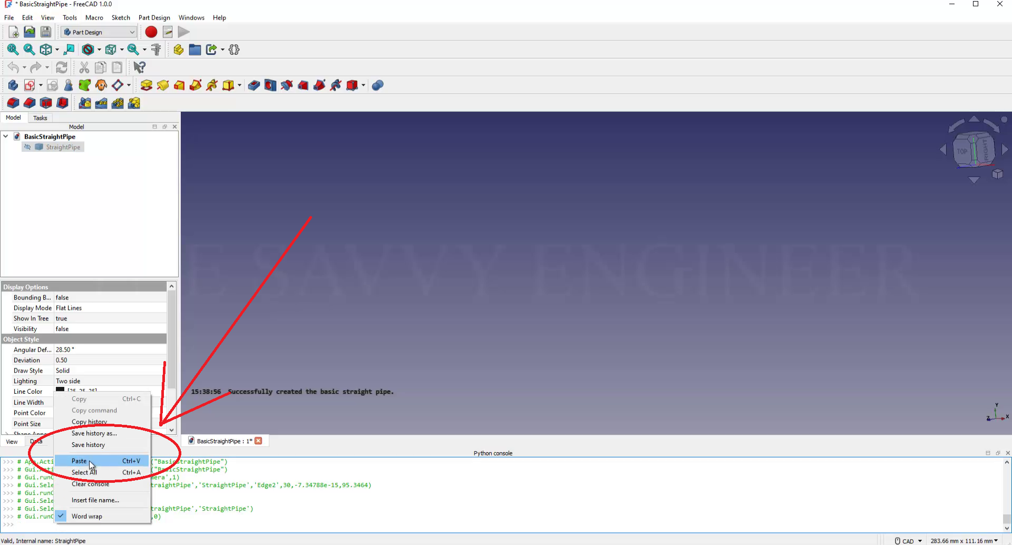This screenshot has width=1012, height=545.
Task: Select the Pocket tool icon
Action: (254, 85)
